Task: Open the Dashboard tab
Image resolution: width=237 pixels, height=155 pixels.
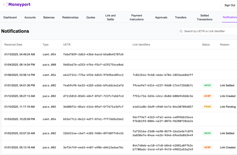Action: (x=10, y=17)
